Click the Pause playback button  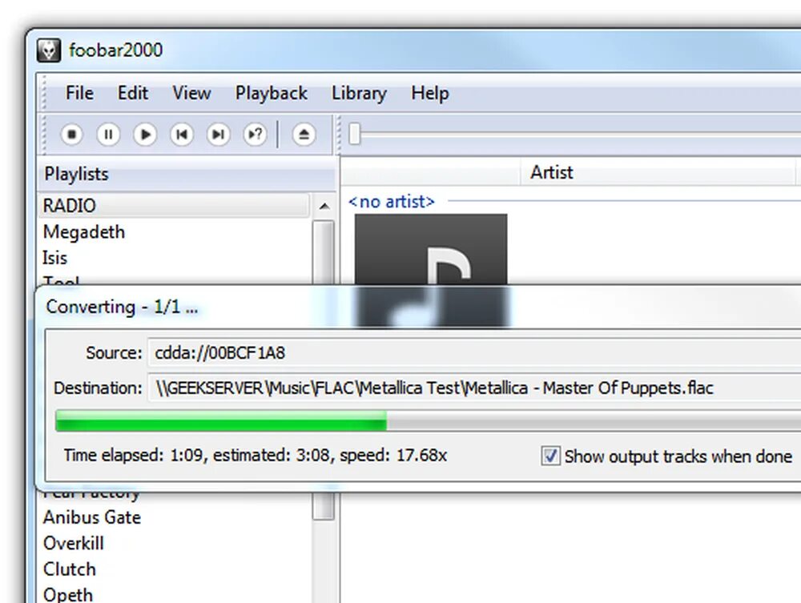click(108, 135)
